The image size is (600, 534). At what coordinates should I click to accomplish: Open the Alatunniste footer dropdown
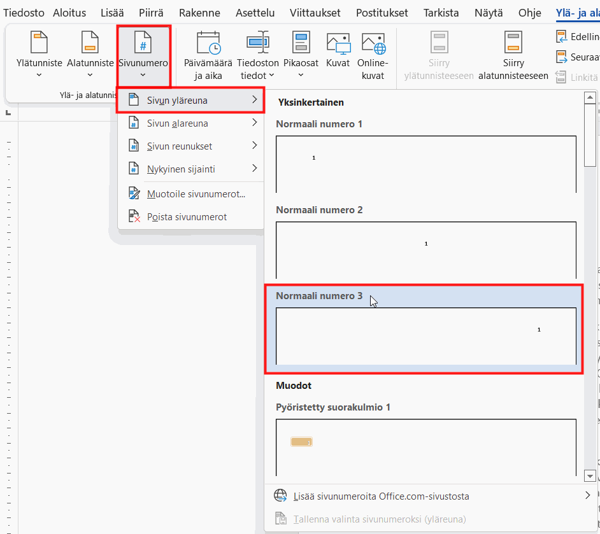click(x=90, y=54)
